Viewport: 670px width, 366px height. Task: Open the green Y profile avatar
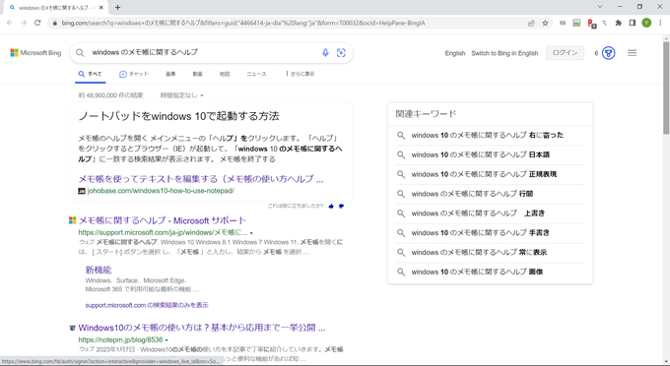coord(646,23)
